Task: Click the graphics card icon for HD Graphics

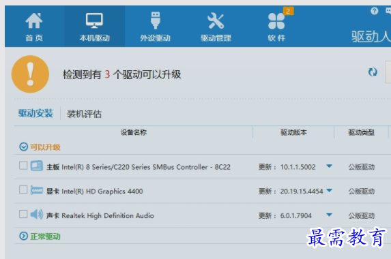Action: tap(37, 190)
